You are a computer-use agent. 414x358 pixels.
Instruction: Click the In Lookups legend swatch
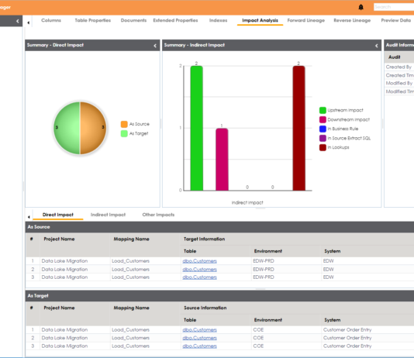323,147
